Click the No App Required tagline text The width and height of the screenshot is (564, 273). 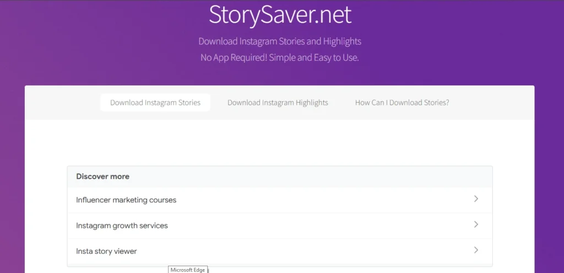280,57
